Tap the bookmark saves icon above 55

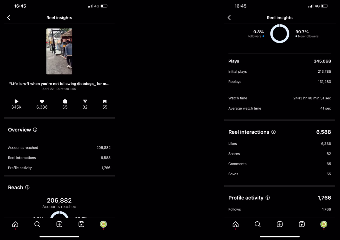tap(105, 101)
